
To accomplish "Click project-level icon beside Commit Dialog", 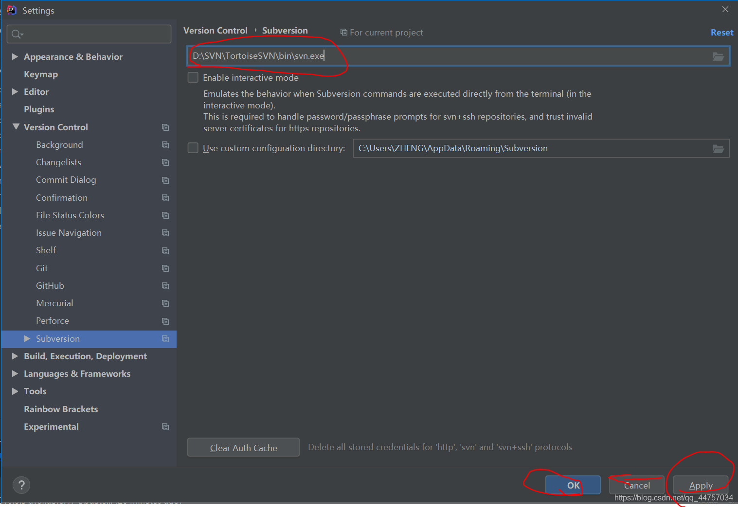I will click(165, 180).
